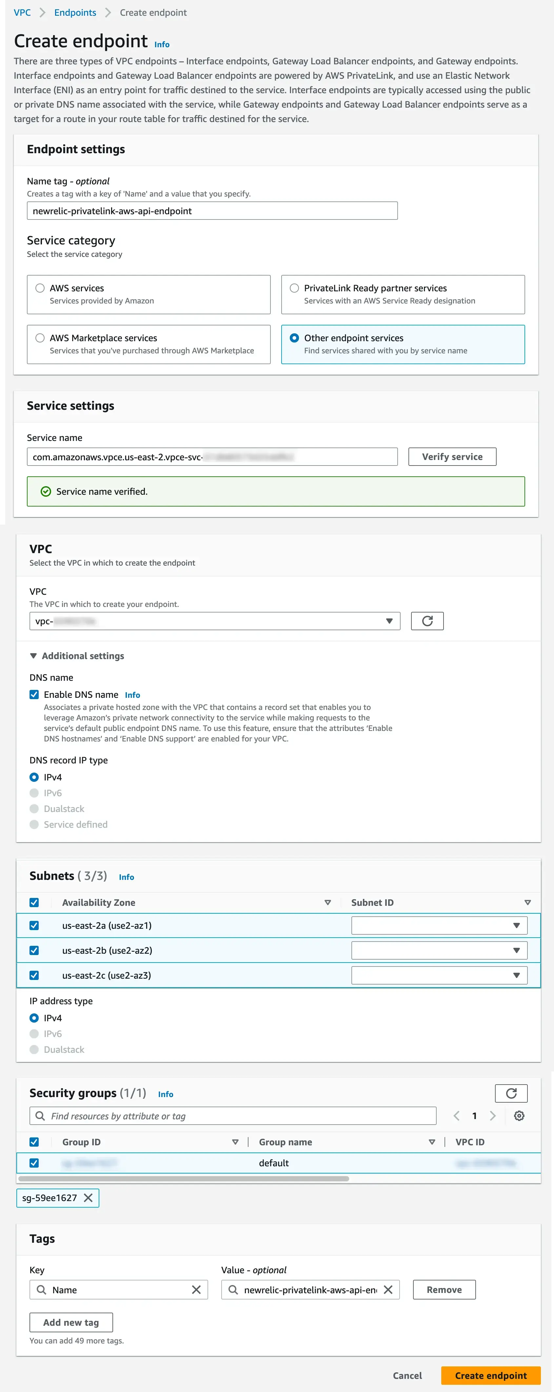Clear the Name tag key field

tap(196, 1290)
